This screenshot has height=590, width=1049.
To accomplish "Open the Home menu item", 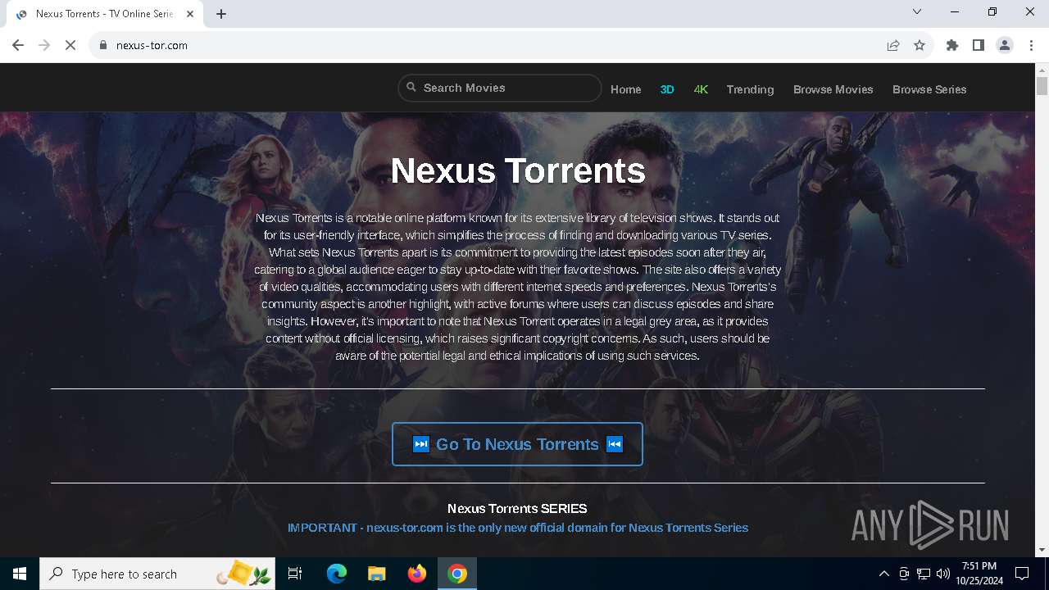I will coord(626,89).
